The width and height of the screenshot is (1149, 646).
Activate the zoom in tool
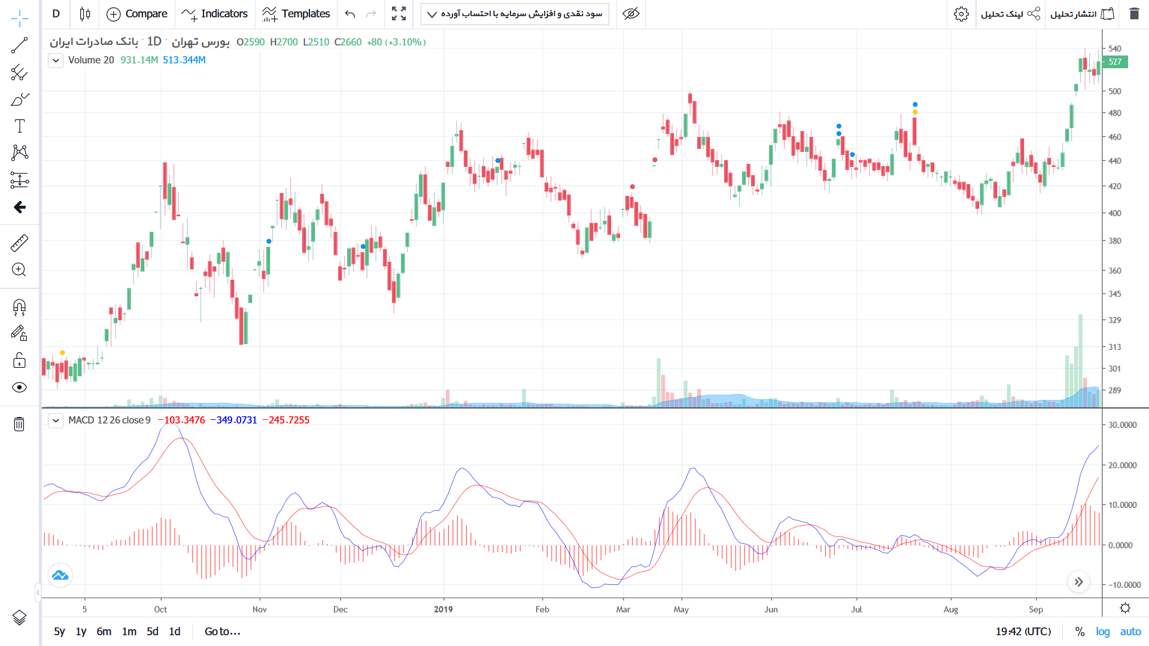pyautogui.click(x=19, y=270)
